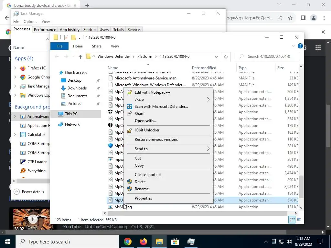The image size is (331, 248).
Task: Select Quick access in navigation pane
Action: coord(76,73)
